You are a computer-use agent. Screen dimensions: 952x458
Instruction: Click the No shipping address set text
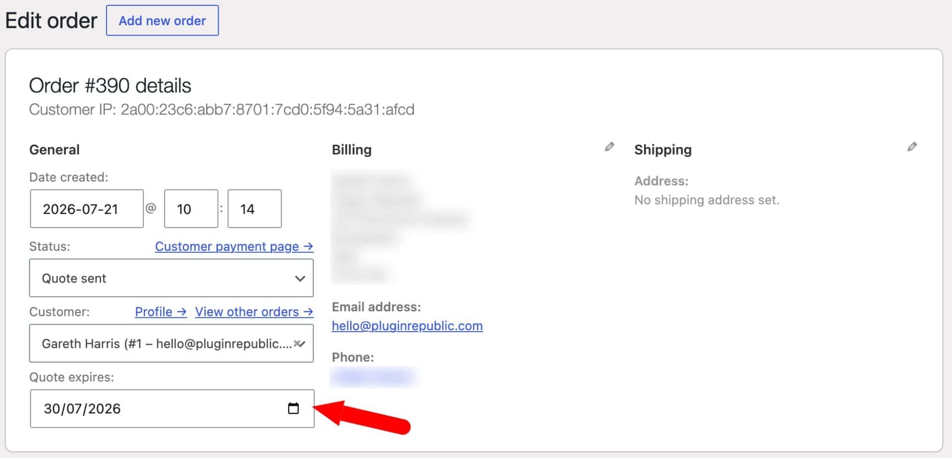pyautogui.click(x=707, y=200)
